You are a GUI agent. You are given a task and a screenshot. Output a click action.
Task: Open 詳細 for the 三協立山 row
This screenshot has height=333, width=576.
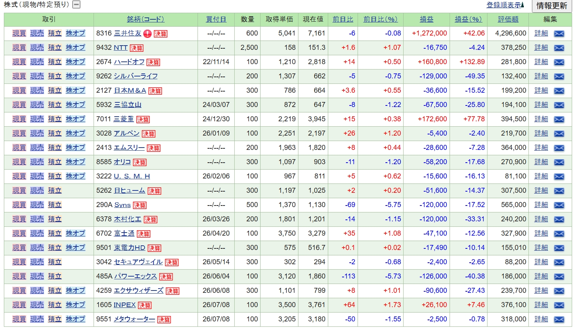click(x=541, y=105)
